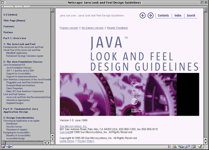Click the forward arrow navigation icon

click(150, 16)
